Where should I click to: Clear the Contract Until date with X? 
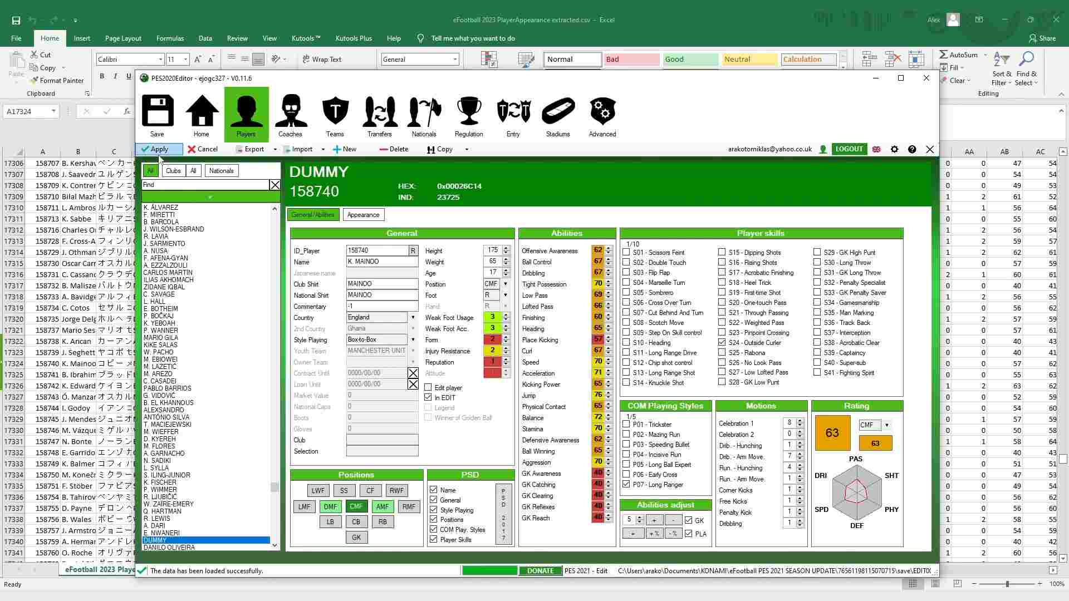[413, 373]
